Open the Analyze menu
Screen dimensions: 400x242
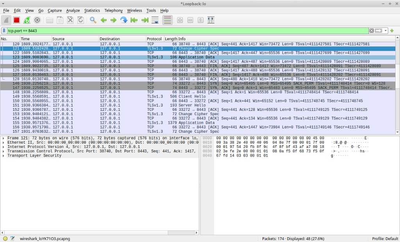pyautogui.click(x=73, y=11)
